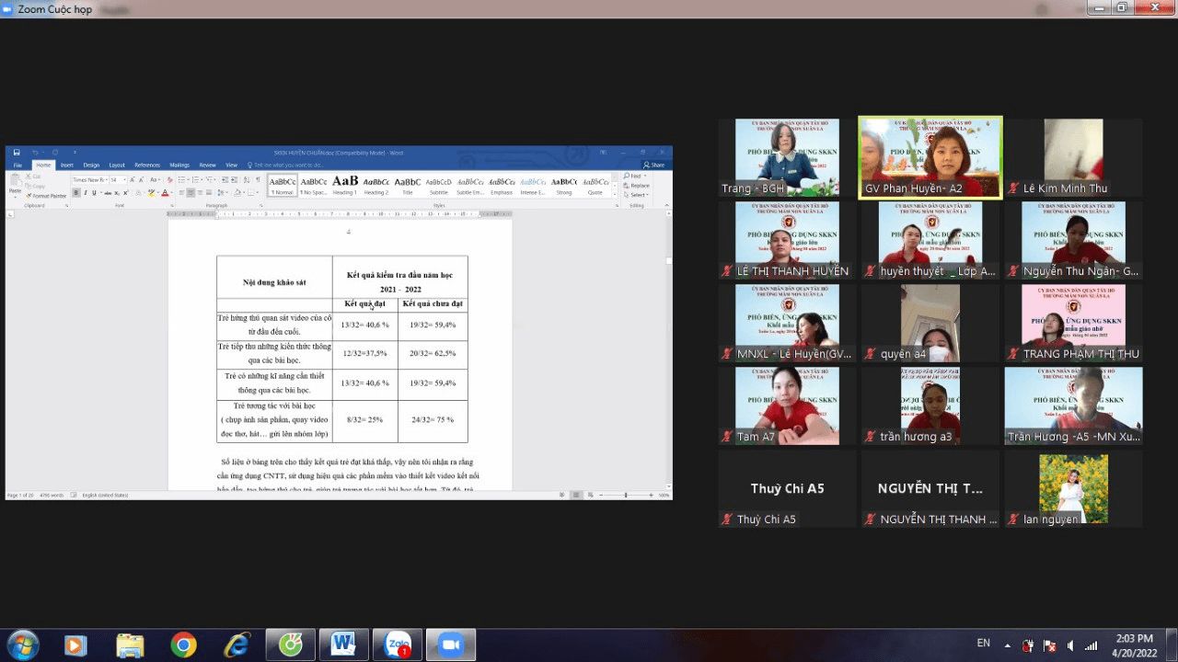Apply the Heading 1 style
This screenshot has height=662, width=1178.
pyautogui.click(x=345, y=185)
